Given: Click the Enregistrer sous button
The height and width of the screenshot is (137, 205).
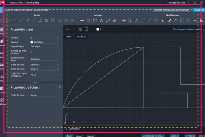Looking at the screenshot, I should click(x=177, y=3).
